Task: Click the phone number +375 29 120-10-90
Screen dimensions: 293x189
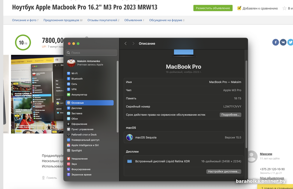Action: 272,169
